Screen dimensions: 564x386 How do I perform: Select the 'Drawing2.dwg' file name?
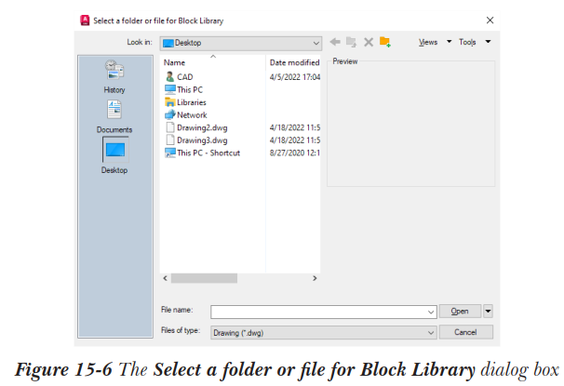tap(202, 128)
